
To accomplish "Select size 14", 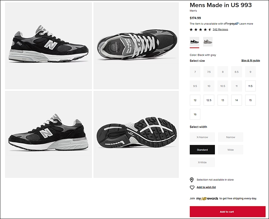I will [x=236, y=100].
